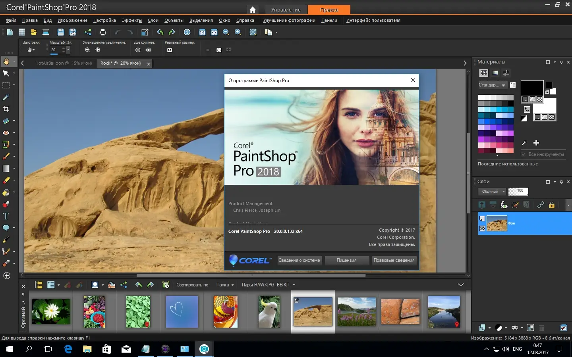
Task: Select the Crop tool
Action: 6,109
